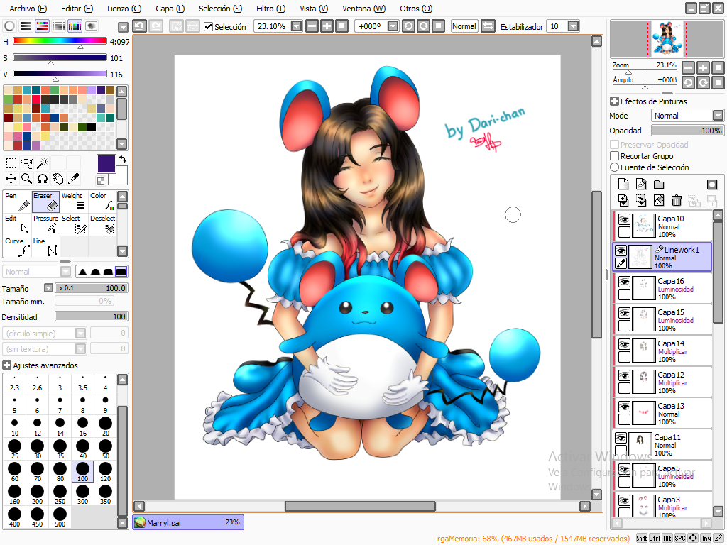This screenshot has width=727, height=545.
Task: Open the color panel options dropdown
Action: point(123,27)
